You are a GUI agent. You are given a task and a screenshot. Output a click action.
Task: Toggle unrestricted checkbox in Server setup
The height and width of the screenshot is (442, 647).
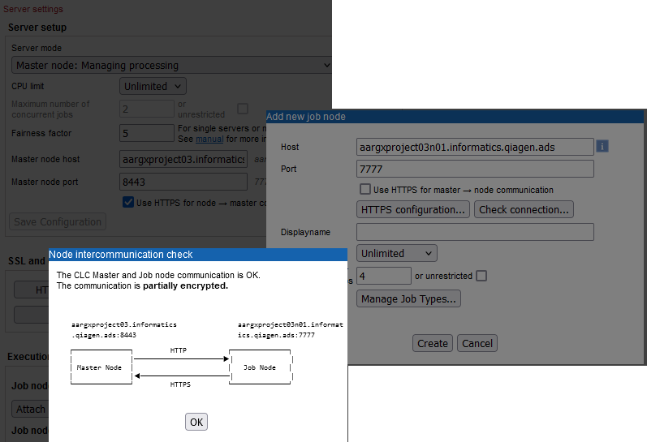click(243, 109)
